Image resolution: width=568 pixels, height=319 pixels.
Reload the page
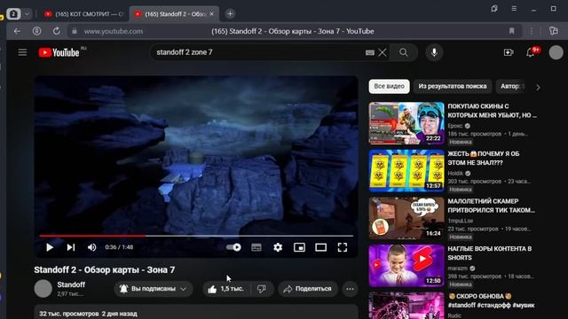pyautogui.click(x=57, y=31)
